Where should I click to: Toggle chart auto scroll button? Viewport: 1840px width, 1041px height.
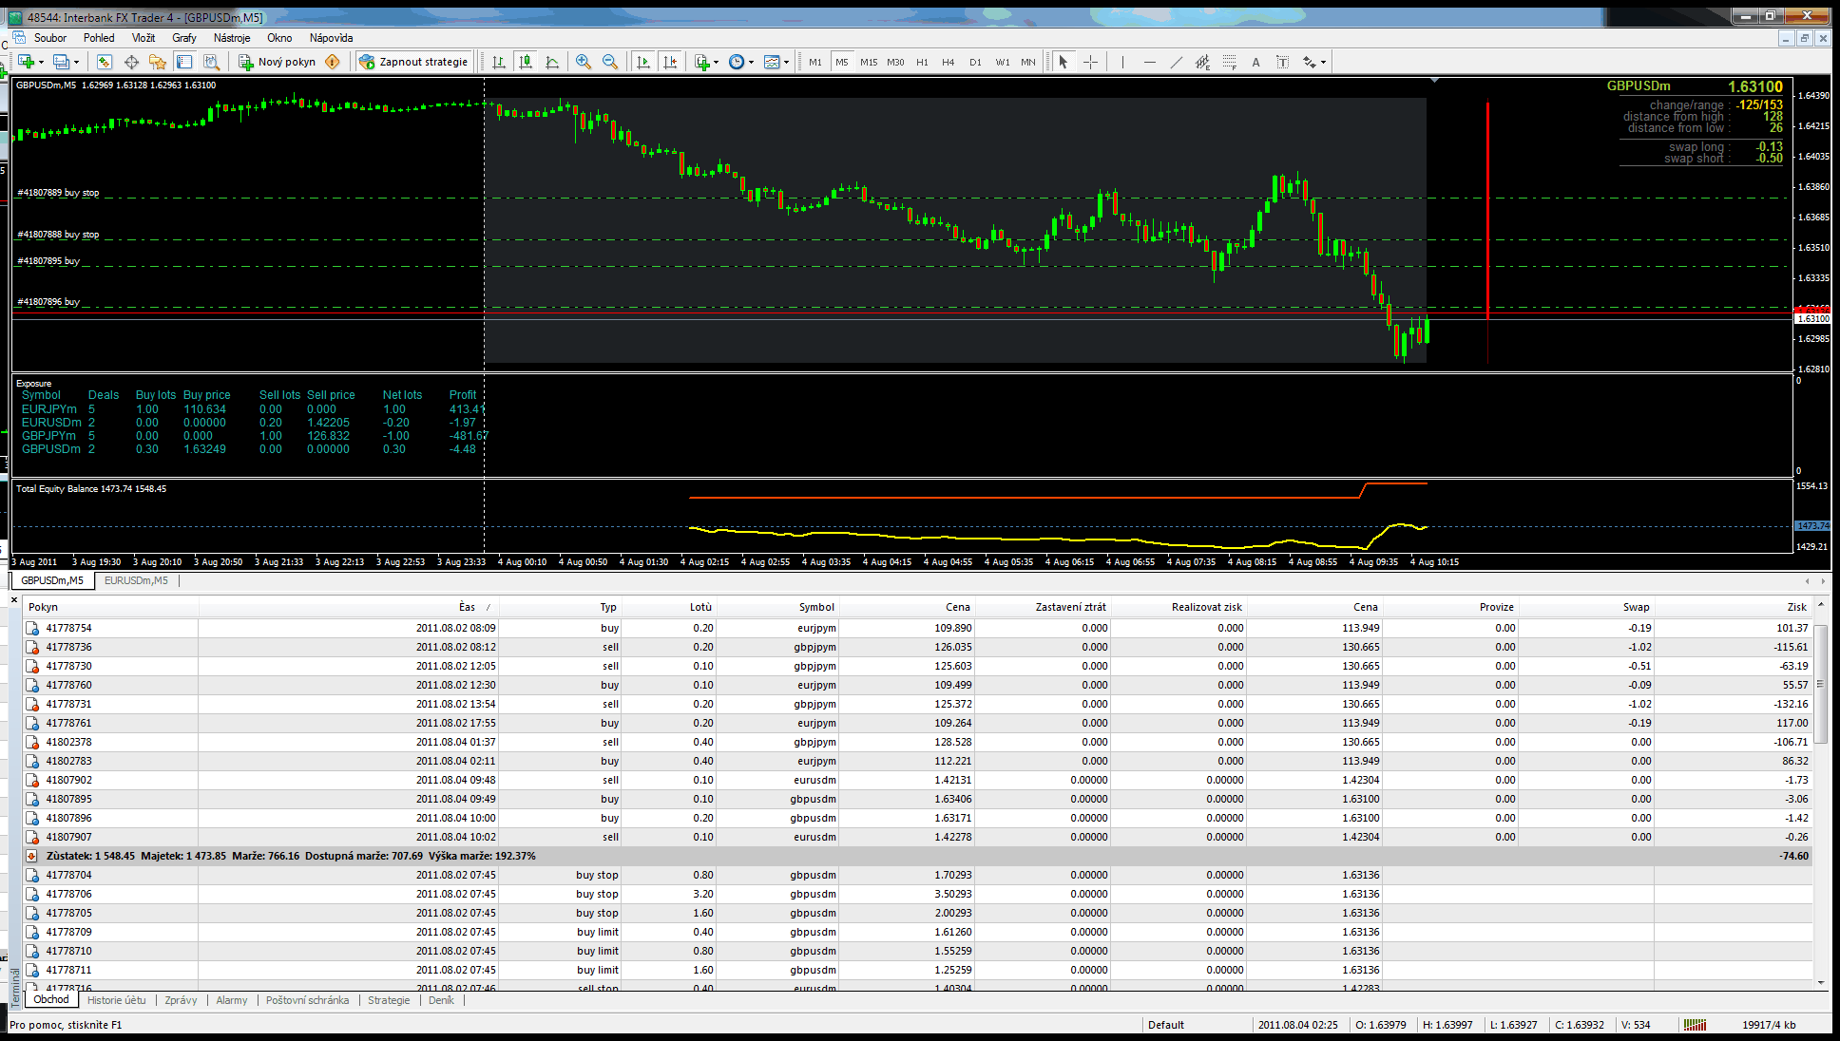click(x=643, y=62)
